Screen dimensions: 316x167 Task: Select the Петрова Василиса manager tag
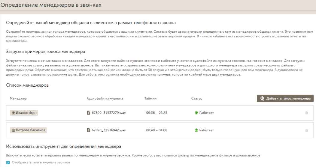click(28, 130)
